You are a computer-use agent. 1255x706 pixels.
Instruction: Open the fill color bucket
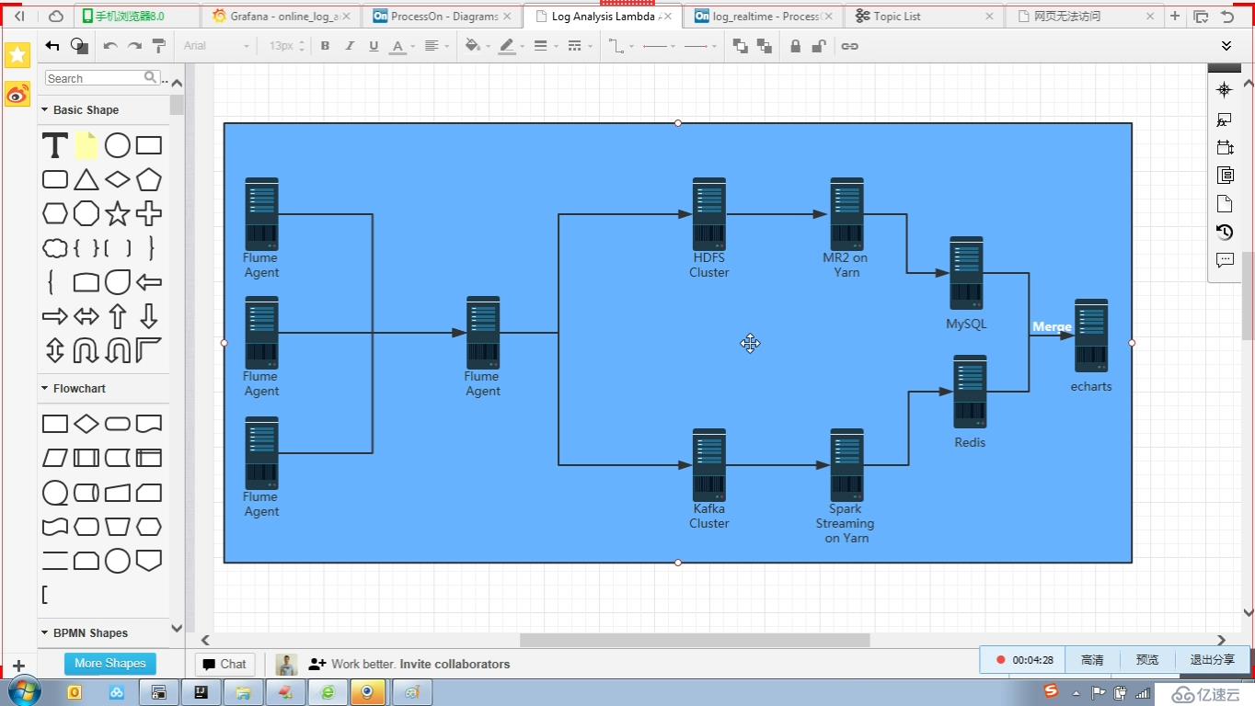[x=478, y=46]
